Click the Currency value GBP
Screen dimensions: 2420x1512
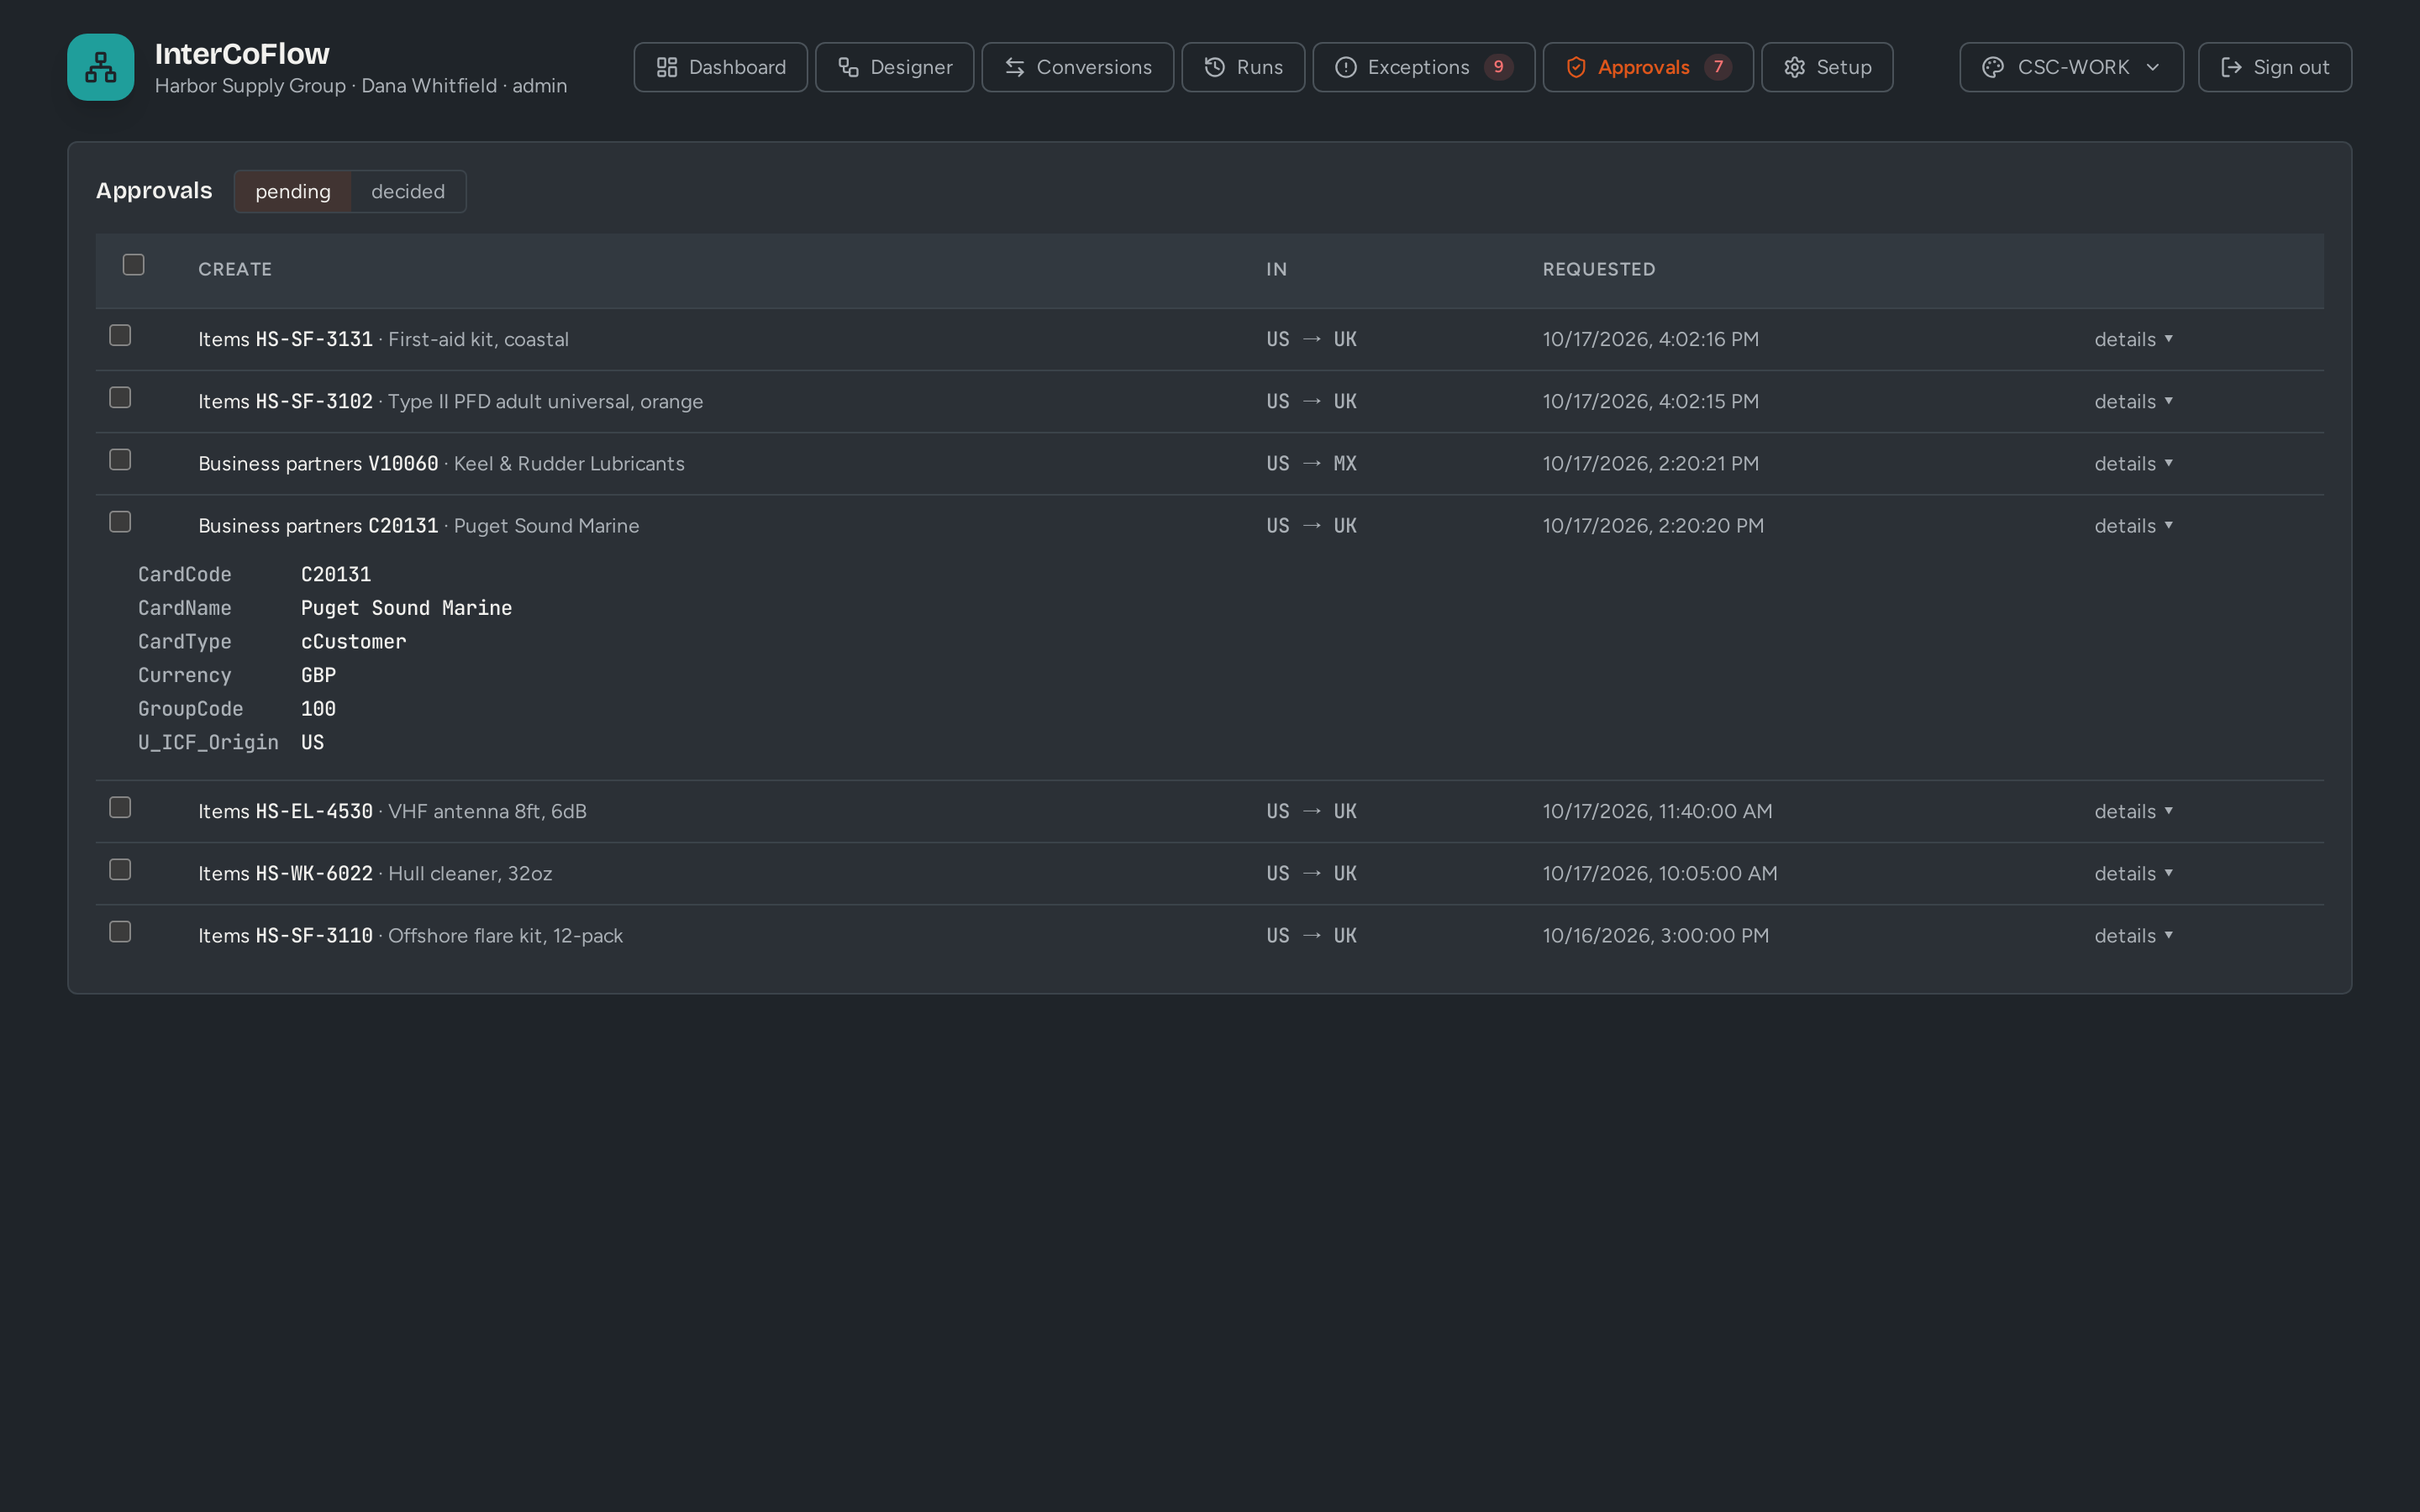318,675
